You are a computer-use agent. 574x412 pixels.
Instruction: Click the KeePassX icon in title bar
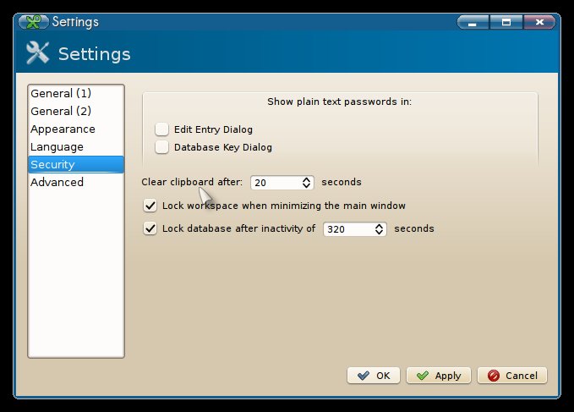point(33,22)
